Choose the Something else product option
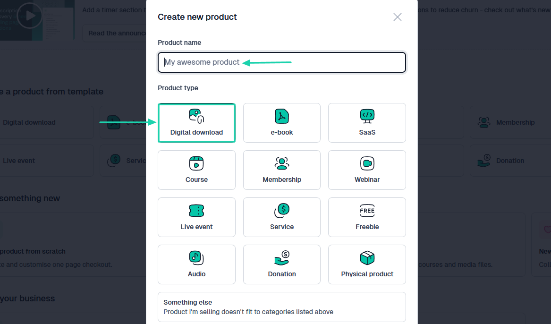The height and width of the screenshot is (324, 551). tap(282, 307)
